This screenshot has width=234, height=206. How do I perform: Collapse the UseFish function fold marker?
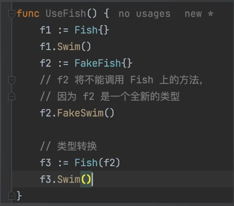coord(12,14)
